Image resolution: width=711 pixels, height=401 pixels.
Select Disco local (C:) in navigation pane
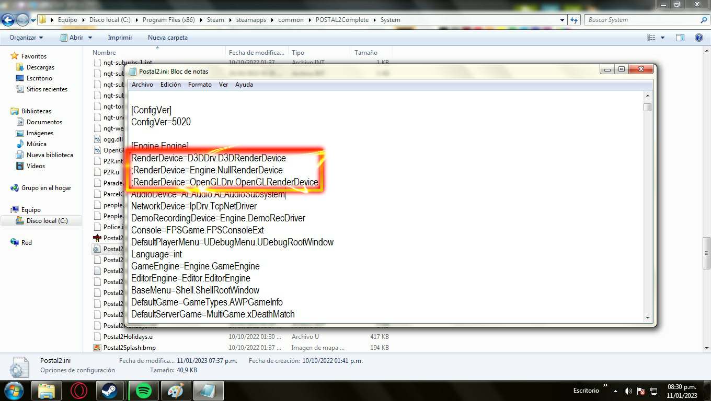(47, 221)
